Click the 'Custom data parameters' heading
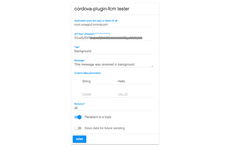Image resolution: width=230 pixels, height=147 pixels. [87, 73]
